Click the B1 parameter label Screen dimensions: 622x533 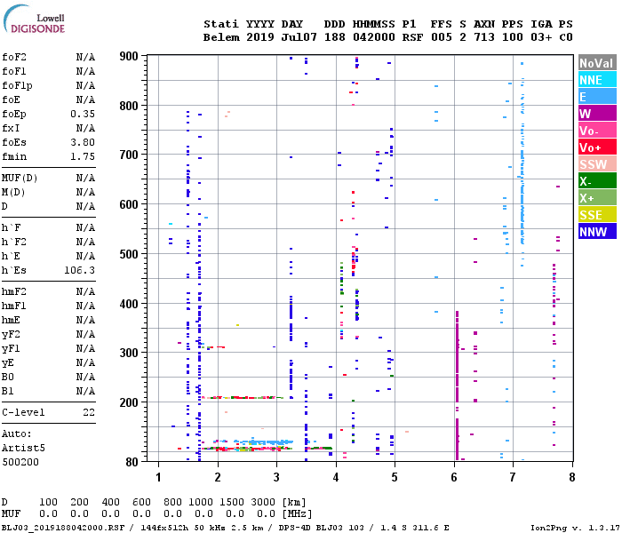click(7, 391)
